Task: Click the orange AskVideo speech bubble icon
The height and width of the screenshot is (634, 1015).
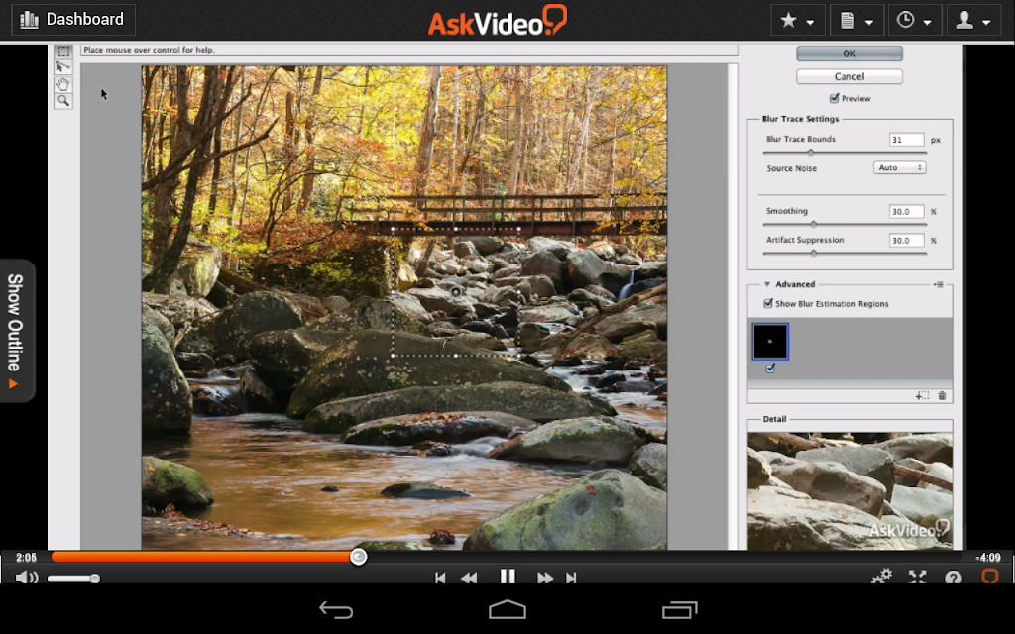Action: (990, 576)
